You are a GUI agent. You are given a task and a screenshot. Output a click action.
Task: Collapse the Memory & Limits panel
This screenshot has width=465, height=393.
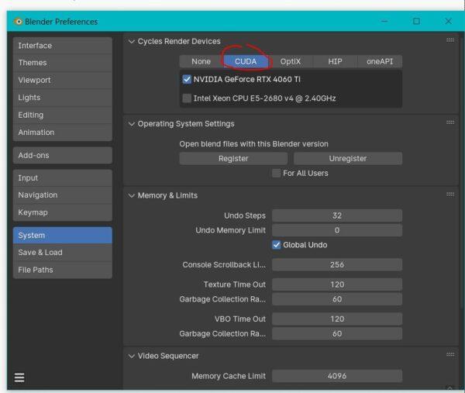[x=132, y=195]
